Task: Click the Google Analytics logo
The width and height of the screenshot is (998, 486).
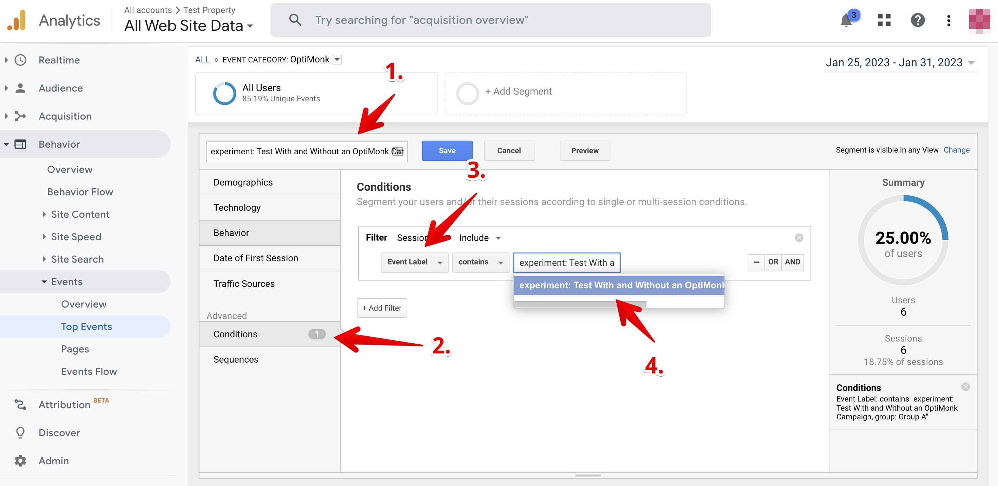Action: pos(17,20)
